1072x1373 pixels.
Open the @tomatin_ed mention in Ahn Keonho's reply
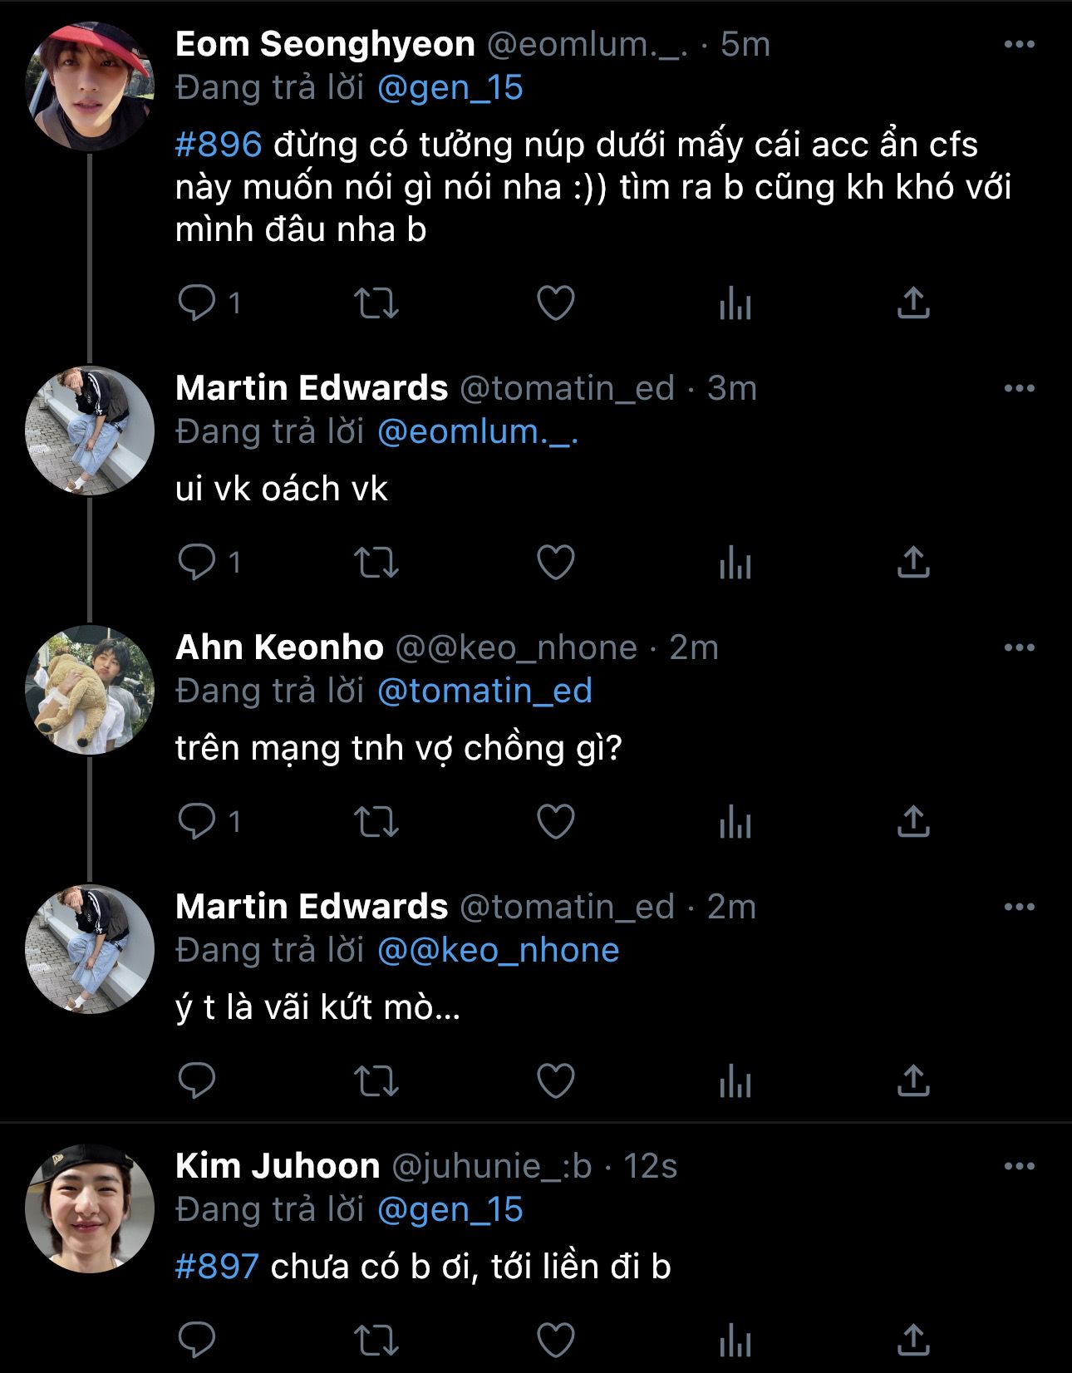[484, 691]
